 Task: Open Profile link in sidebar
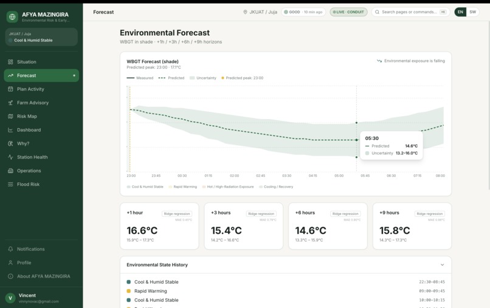(x=41, y=262)
